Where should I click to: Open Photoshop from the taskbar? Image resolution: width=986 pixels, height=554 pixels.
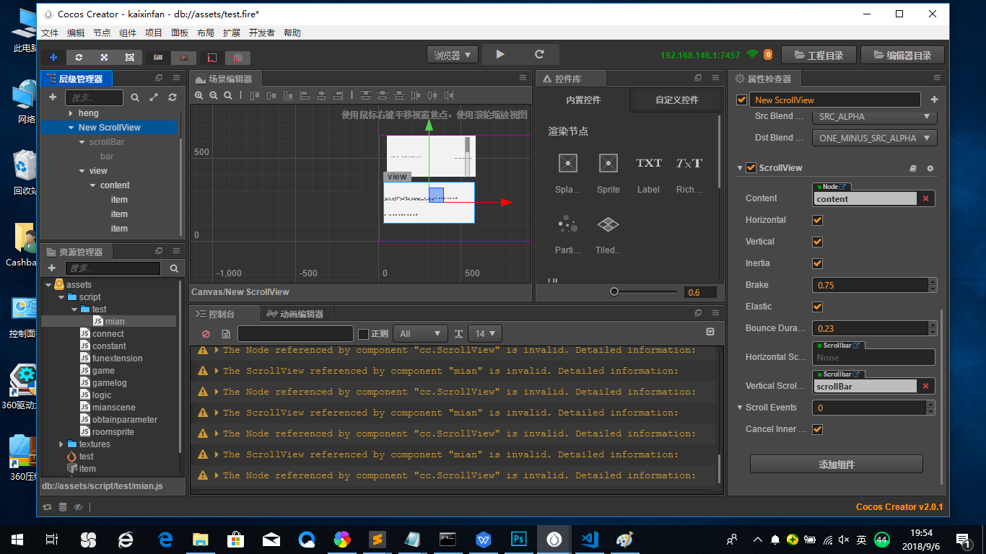(x=518, y=539)
